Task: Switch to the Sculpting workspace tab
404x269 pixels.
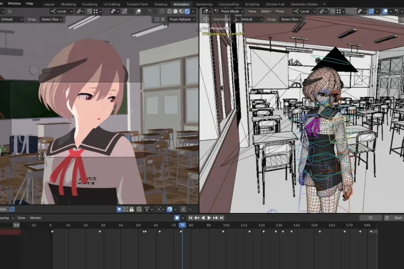Action: coord(89,4)
